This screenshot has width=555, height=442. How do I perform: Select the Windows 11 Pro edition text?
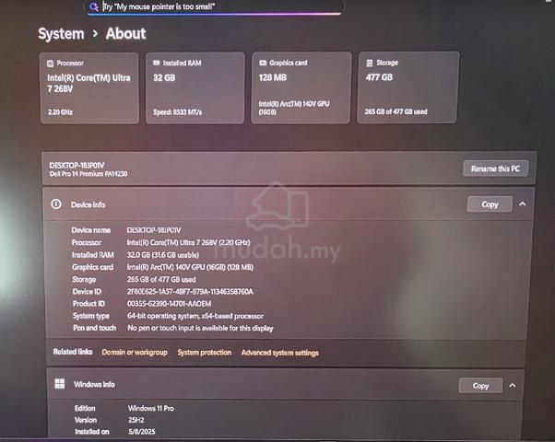pyautogui.click(x=151, y=409)
